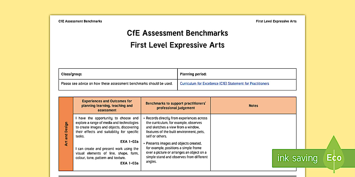Click the Eco leaf icon

click(x=334, y=158)
